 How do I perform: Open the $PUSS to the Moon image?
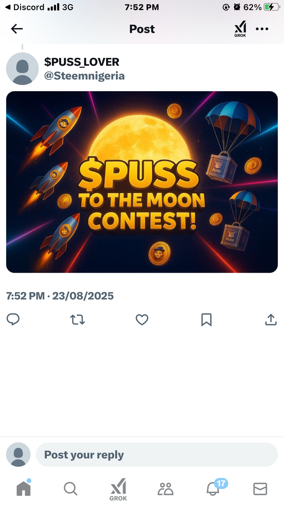pos(142,182)
